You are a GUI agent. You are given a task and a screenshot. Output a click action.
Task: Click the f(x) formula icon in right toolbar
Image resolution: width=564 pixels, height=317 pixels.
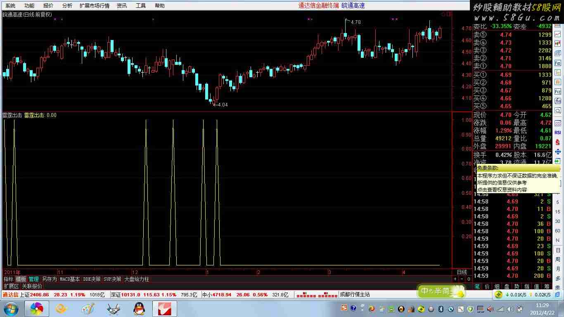click(x=558, y=101)
